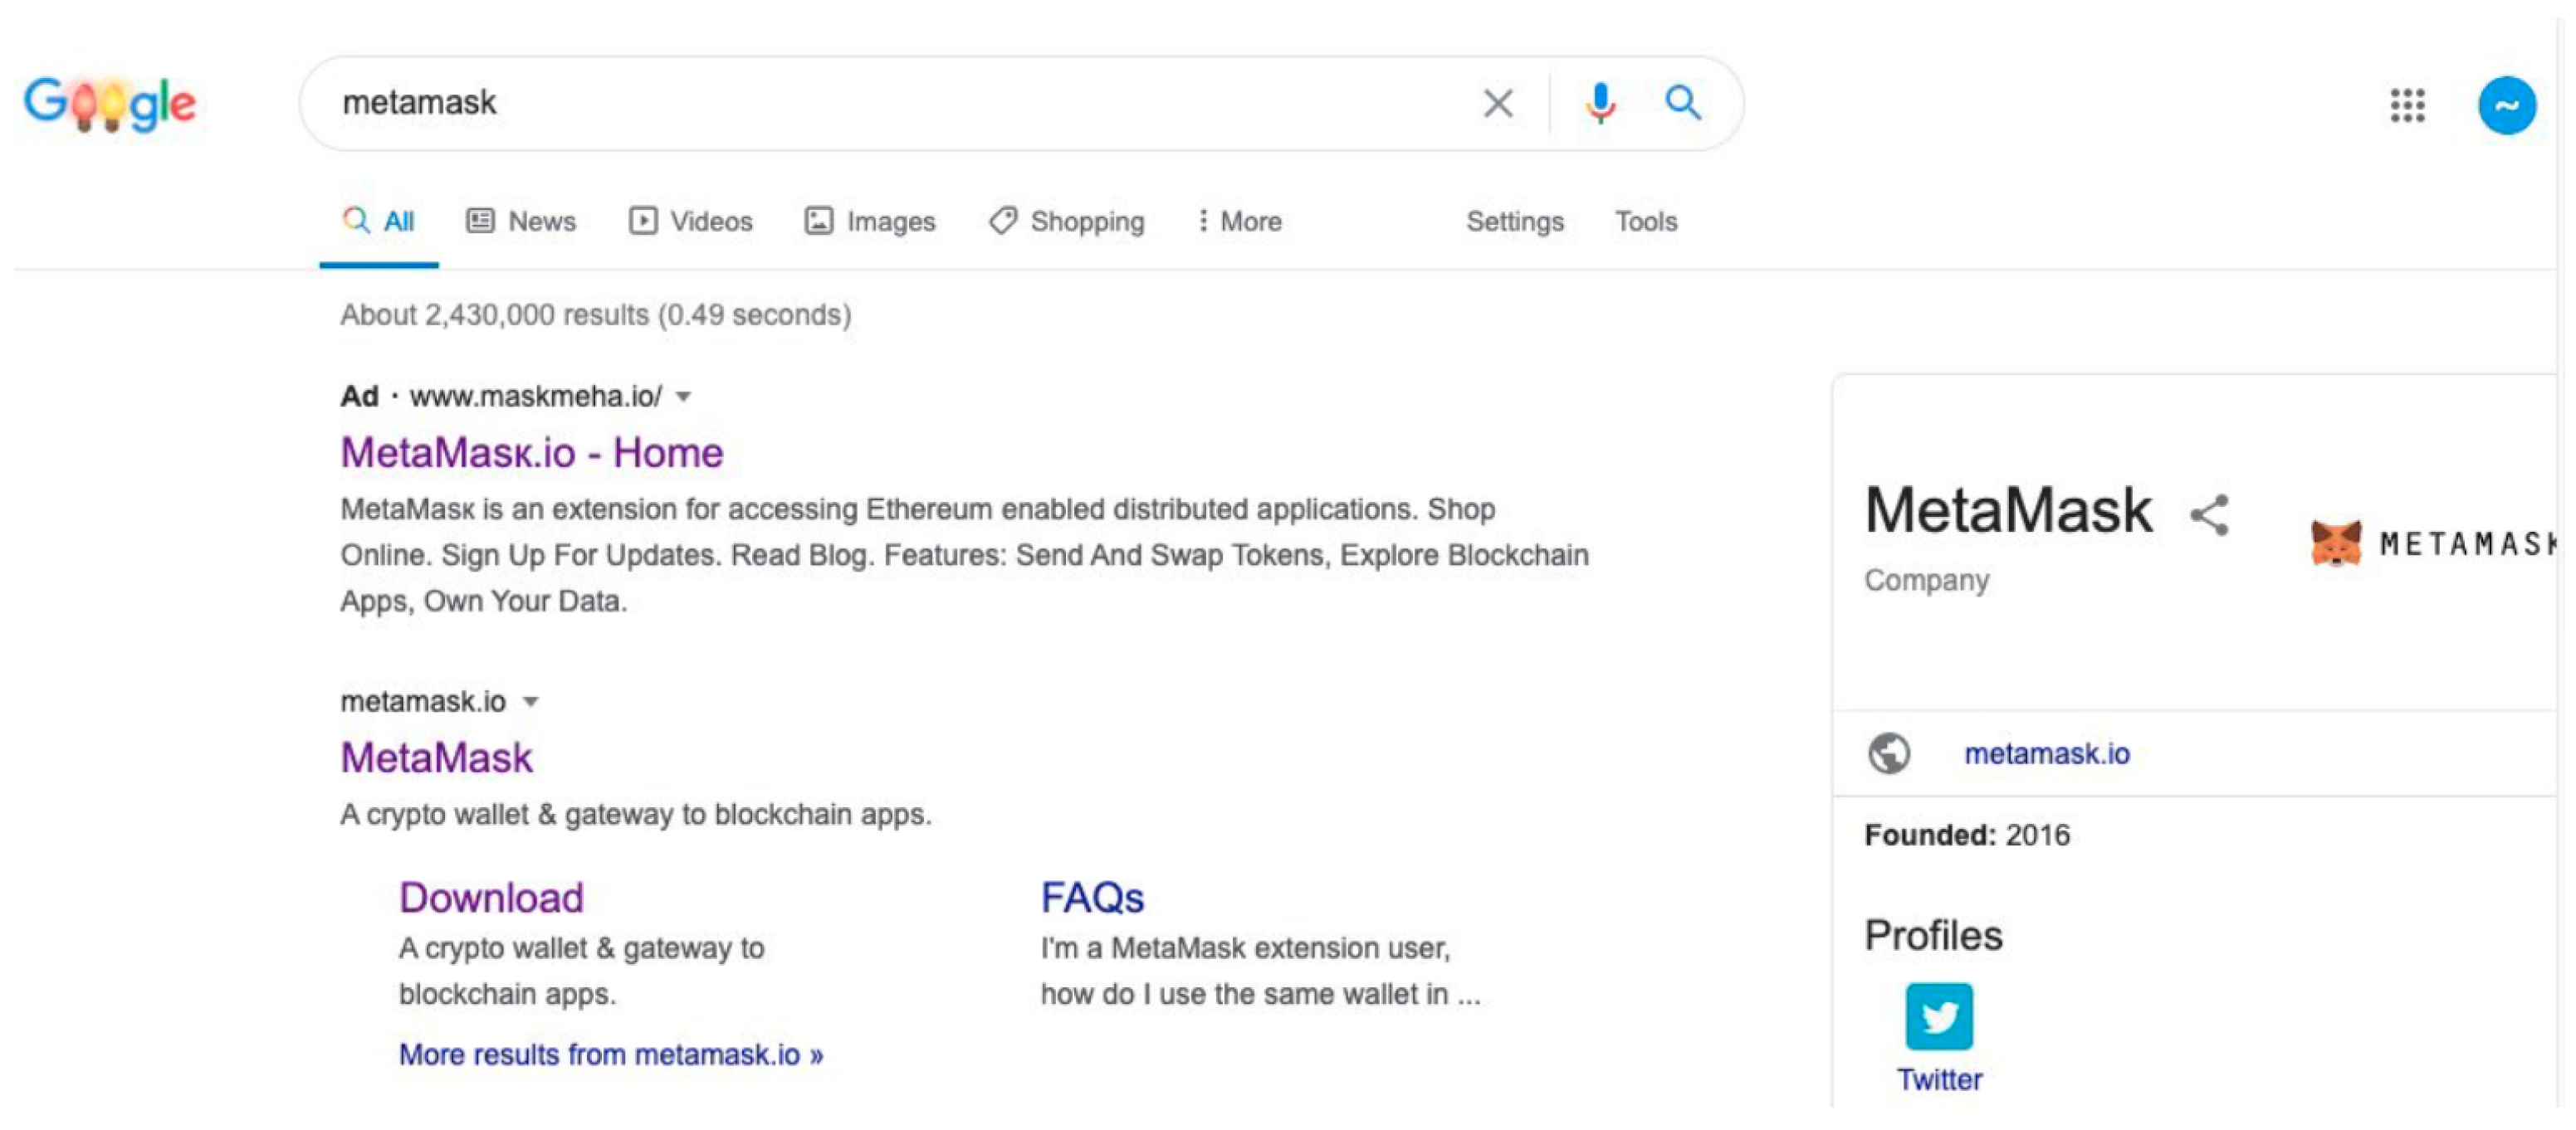Viewport: 2576px width, 1130px height.
Task: Open the account profile avatar
Action: point(2506,105)
